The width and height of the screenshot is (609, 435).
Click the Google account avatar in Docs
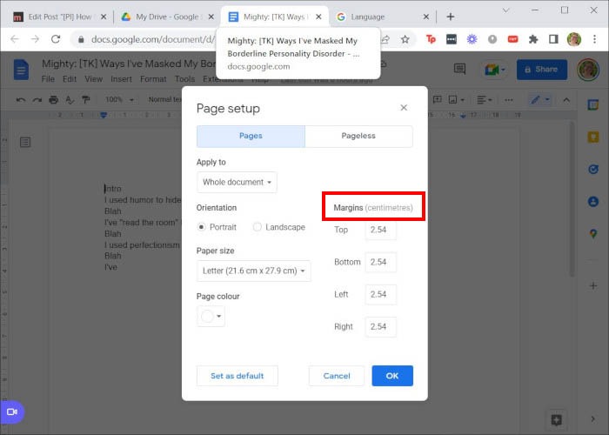tap(588, 70)
